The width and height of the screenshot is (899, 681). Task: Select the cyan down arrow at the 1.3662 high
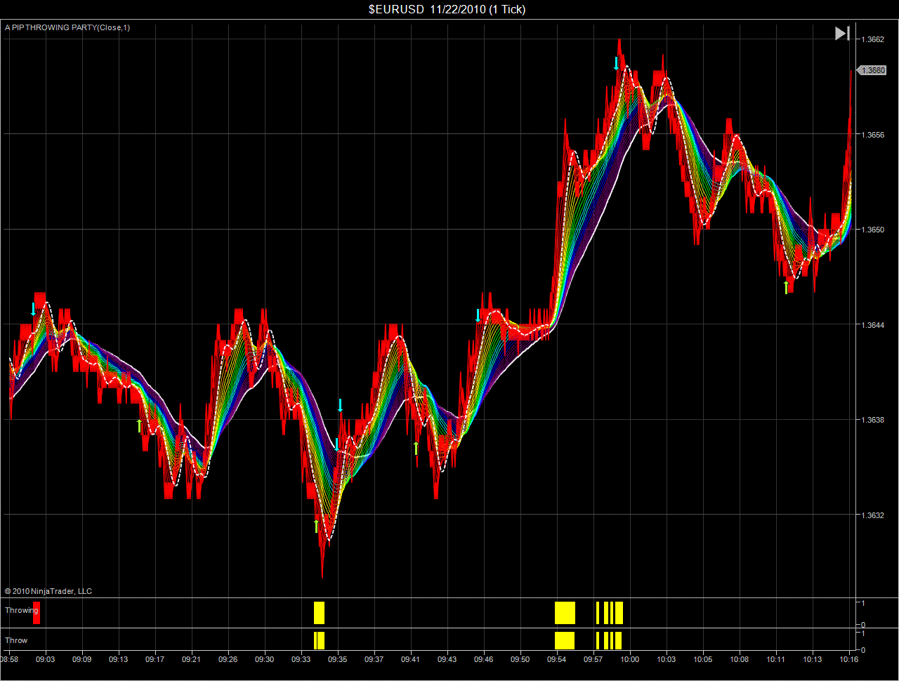(617, 64)
